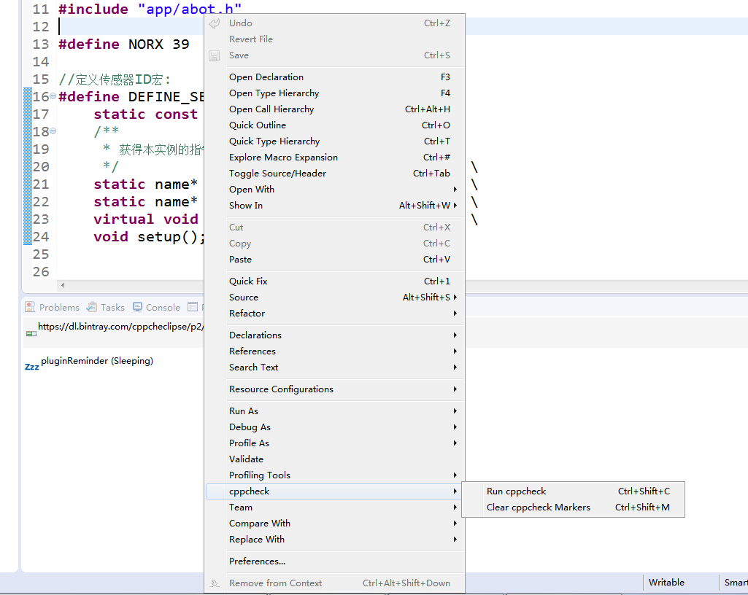This screenshot has height=595, width=748.
Task: Toggle the code fold marker on line 16
Action: (53, 96)
